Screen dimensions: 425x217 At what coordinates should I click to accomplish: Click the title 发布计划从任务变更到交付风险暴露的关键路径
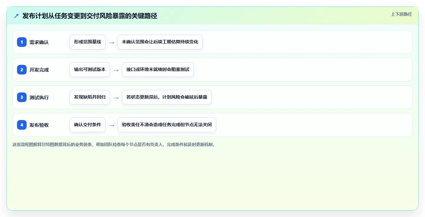pyautogui.click(x=90, y=16)
